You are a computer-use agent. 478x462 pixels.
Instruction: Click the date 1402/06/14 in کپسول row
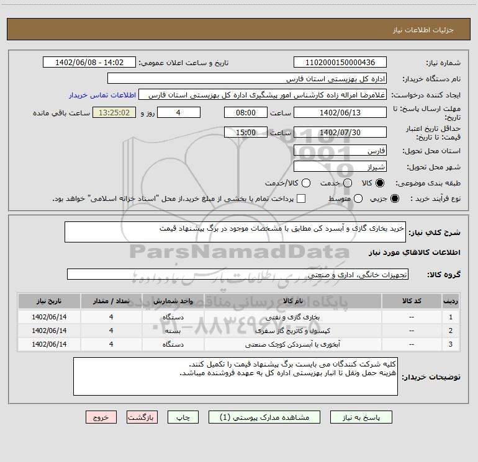coord(49,331)
